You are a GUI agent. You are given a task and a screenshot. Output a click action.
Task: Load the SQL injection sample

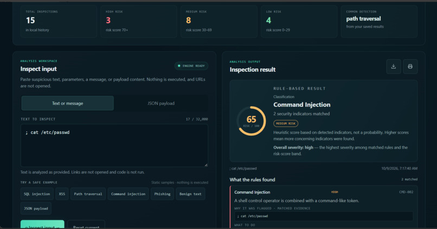pos(37,194)
